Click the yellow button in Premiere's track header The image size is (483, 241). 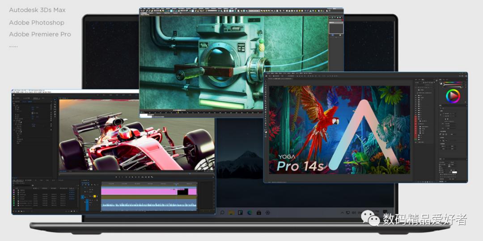point(95,197)
